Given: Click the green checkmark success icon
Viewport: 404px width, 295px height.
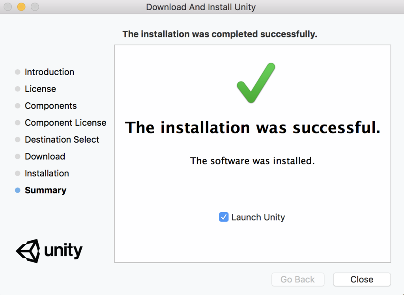Looking at the screenshot, I should 255,83.
